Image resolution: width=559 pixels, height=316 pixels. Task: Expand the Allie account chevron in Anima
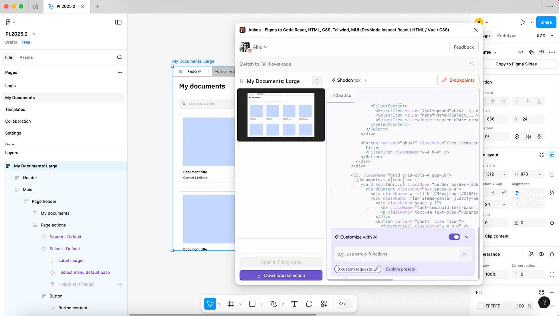click(x=265, y=47)
